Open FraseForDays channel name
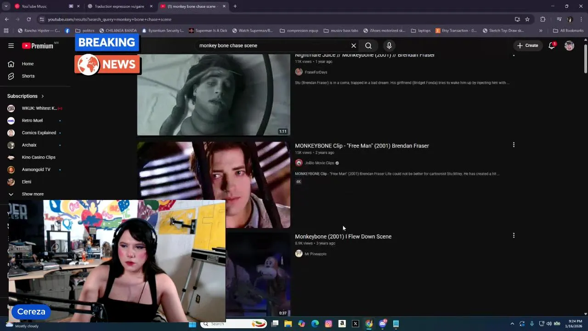Viewport: 588px width, 331px height. pos(316,72)
